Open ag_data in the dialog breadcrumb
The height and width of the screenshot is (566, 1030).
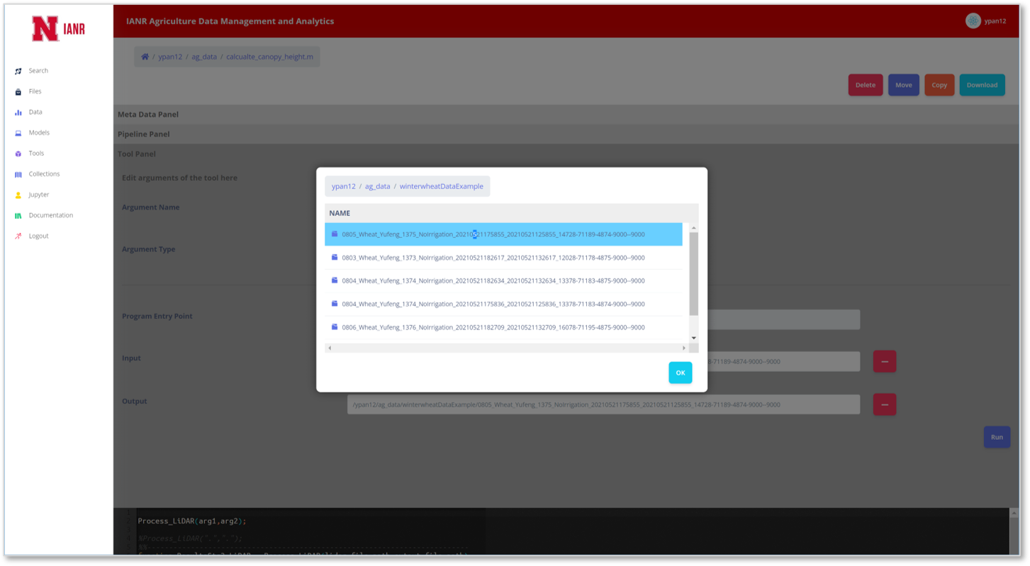378,186
